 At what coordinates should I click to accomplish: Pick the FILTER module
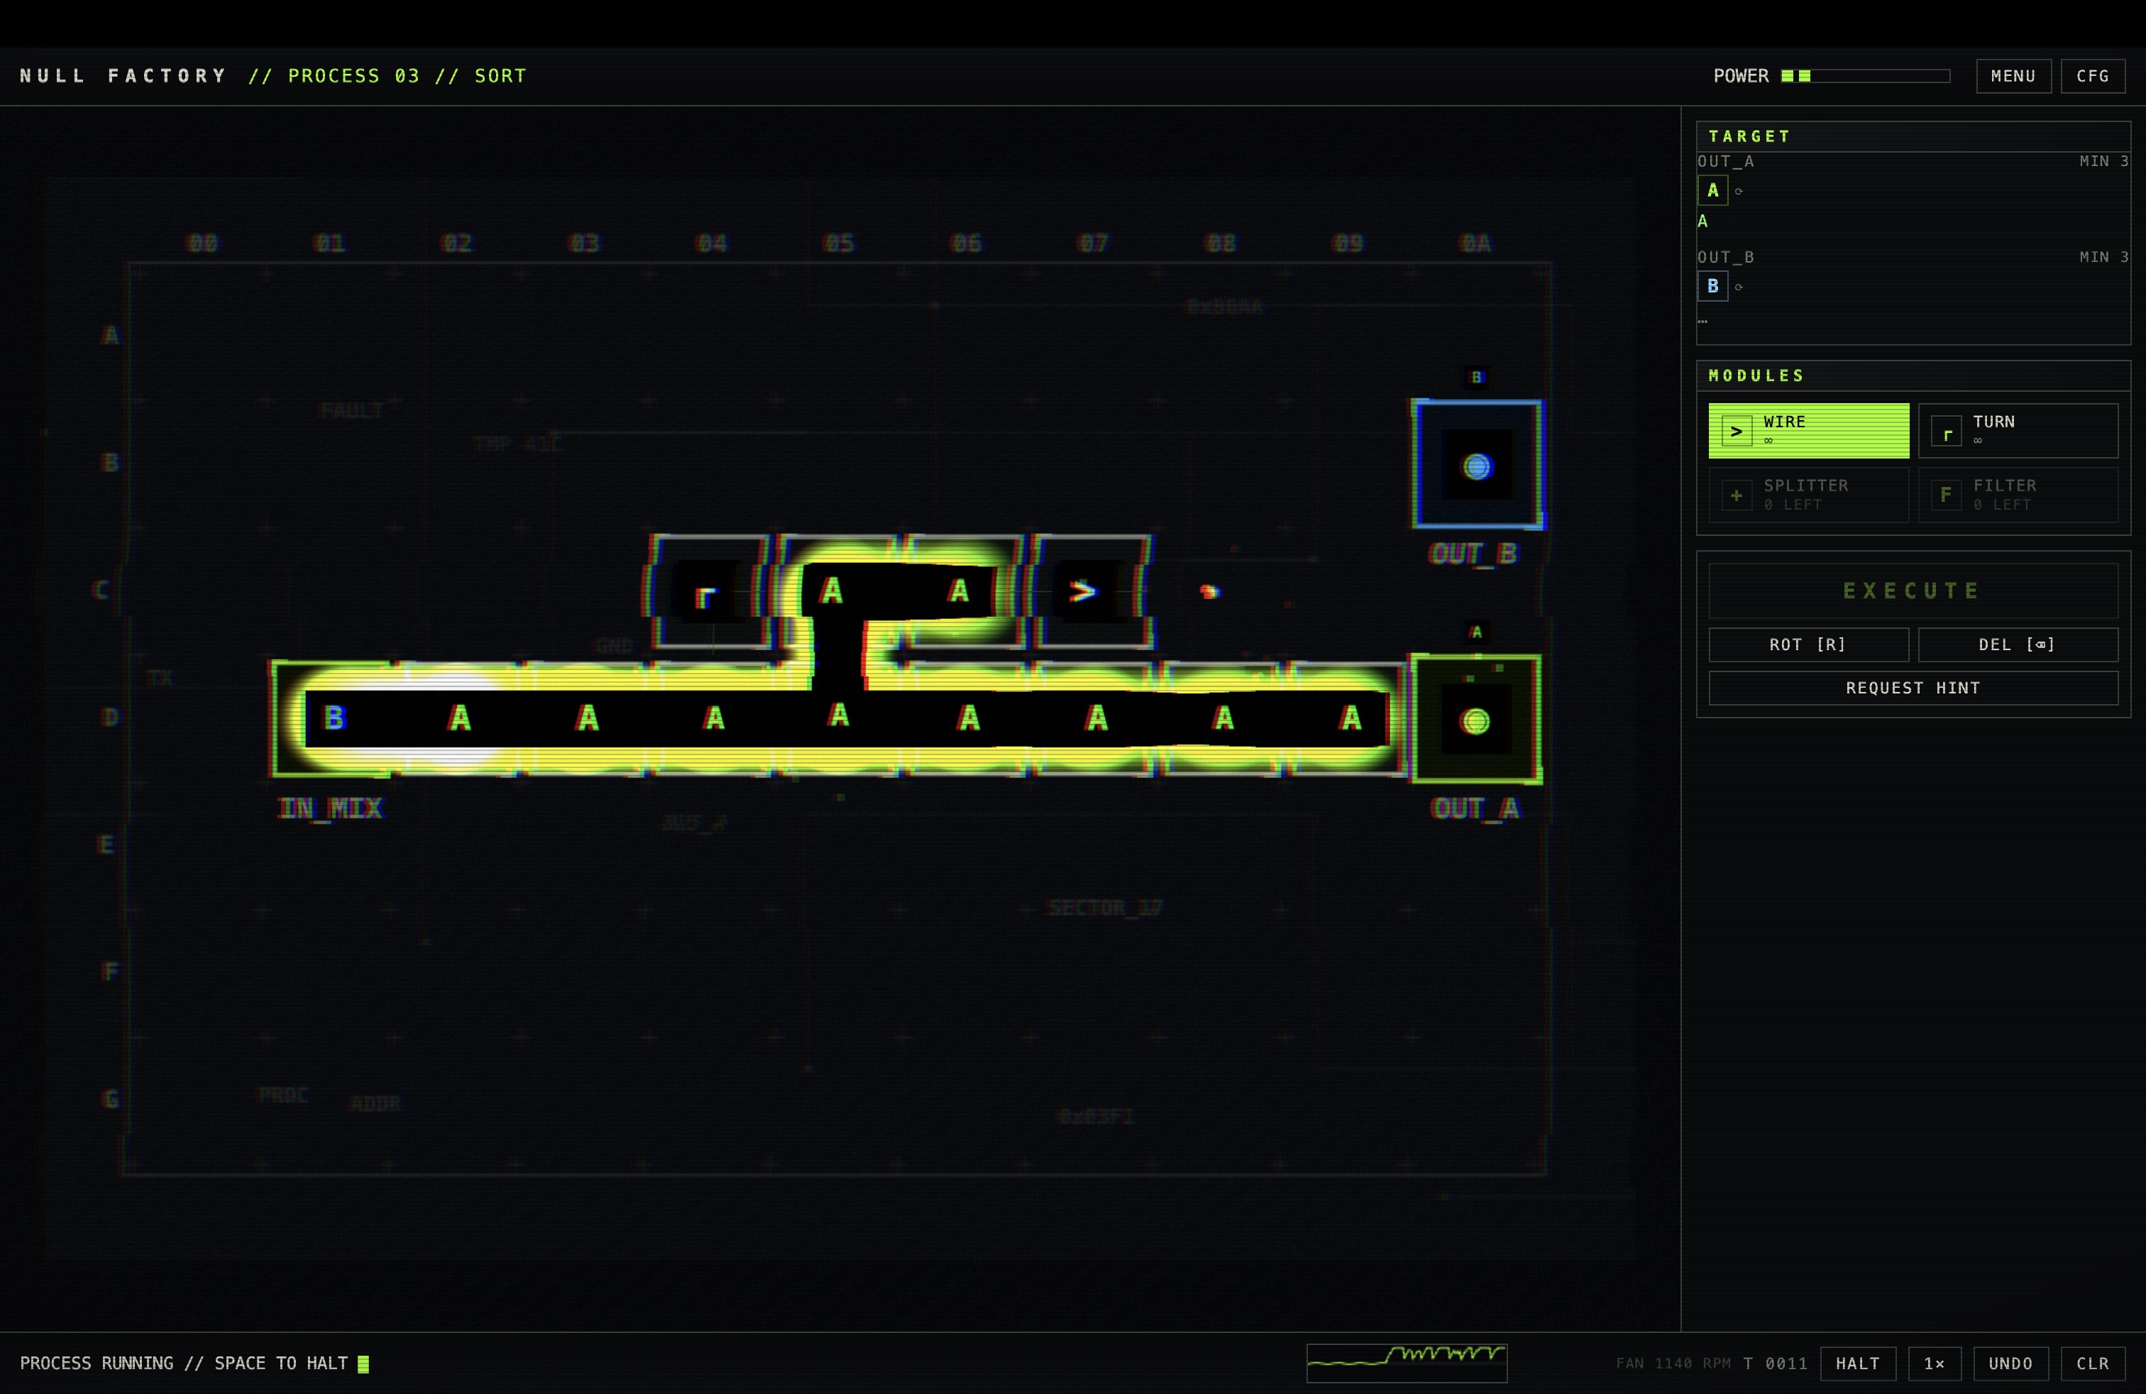pos(2018,494)
